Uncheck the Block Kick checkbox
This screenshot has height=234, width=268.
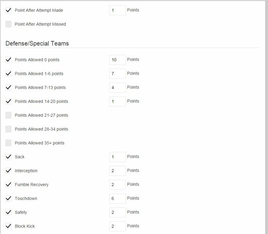[x=8, y=226]
